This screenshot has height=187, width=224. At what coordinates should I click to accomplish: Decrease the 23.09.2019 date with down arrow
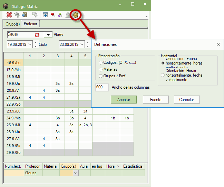pyautogui.click(x=88, y=46)
